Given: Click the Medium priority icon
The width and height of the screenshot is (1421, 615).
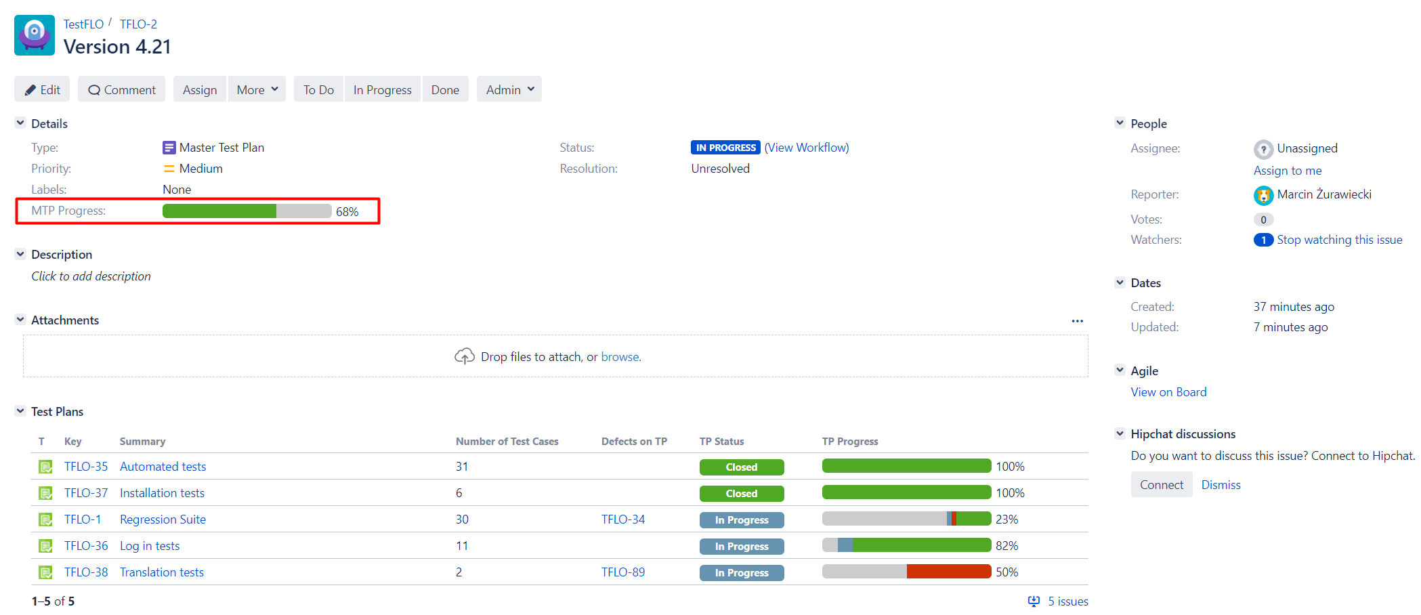Looking at the screenshot, I should (168, 168).
